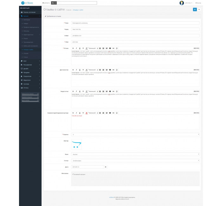Insert video in the Отзыв editor

[110, 48]
